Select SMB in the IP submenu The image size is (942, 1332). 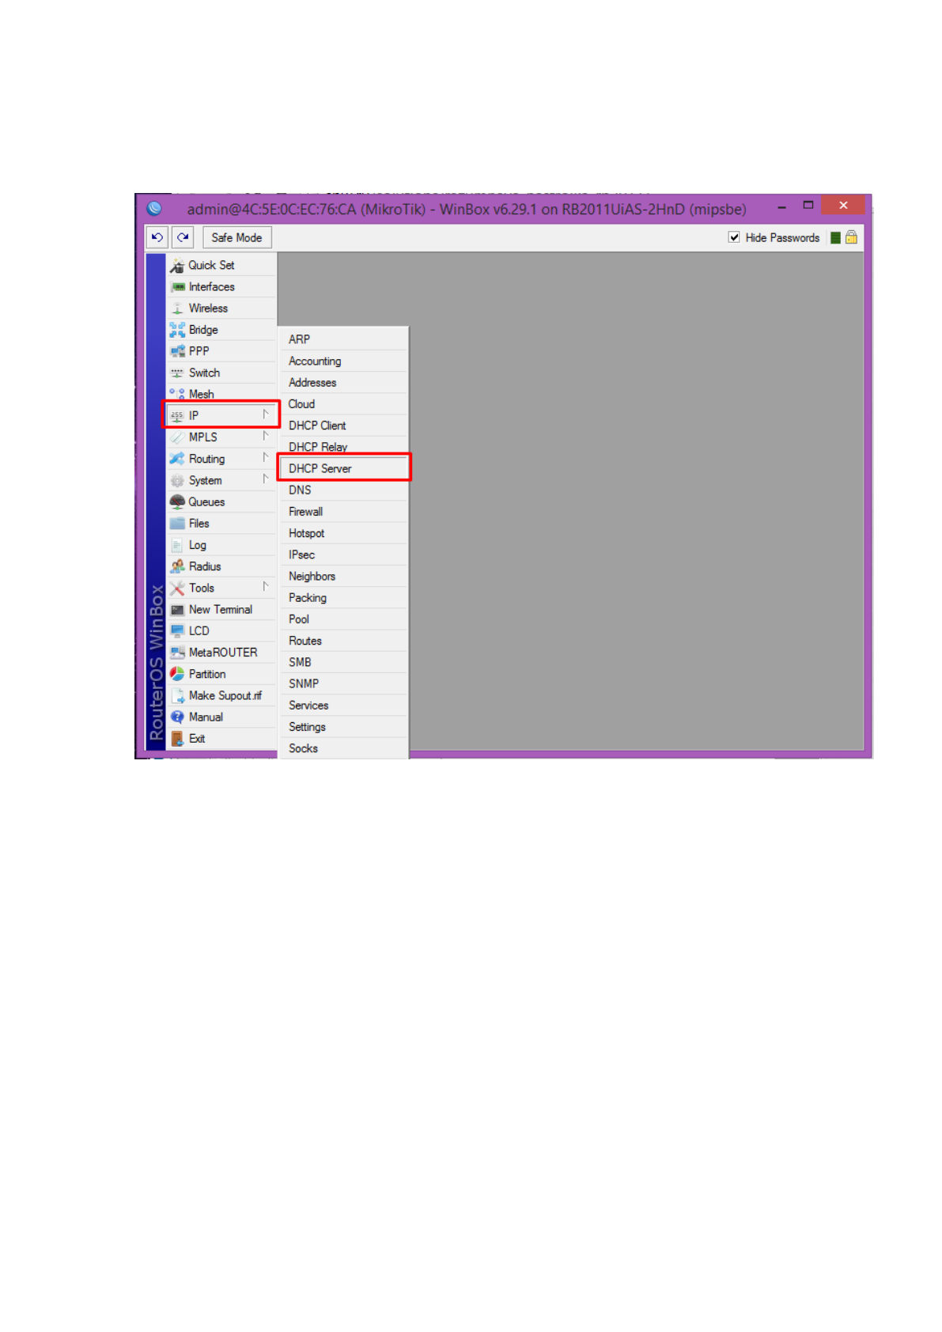click(x=343, y=662)
